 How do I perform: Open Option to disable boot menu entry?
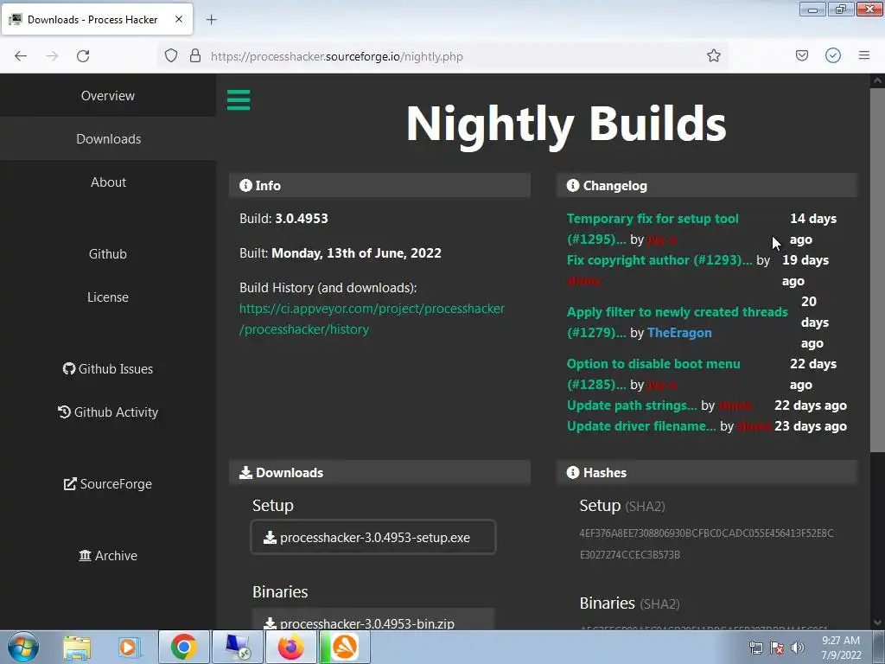tap(653, 373)
